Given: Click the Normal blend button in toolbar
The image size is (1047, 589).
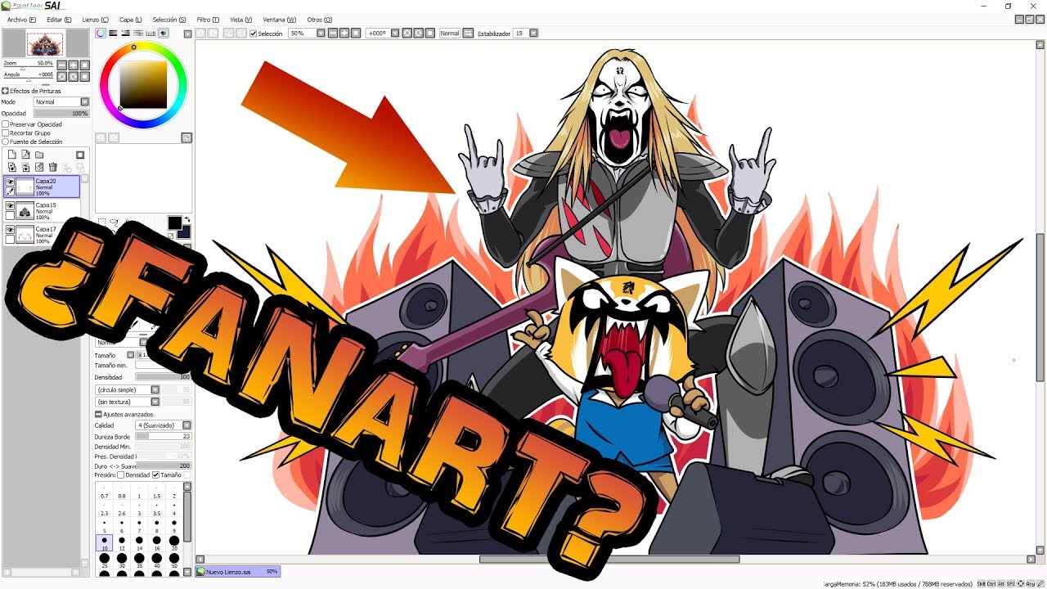Looking at the screenshot, I should tap(450, 33).
